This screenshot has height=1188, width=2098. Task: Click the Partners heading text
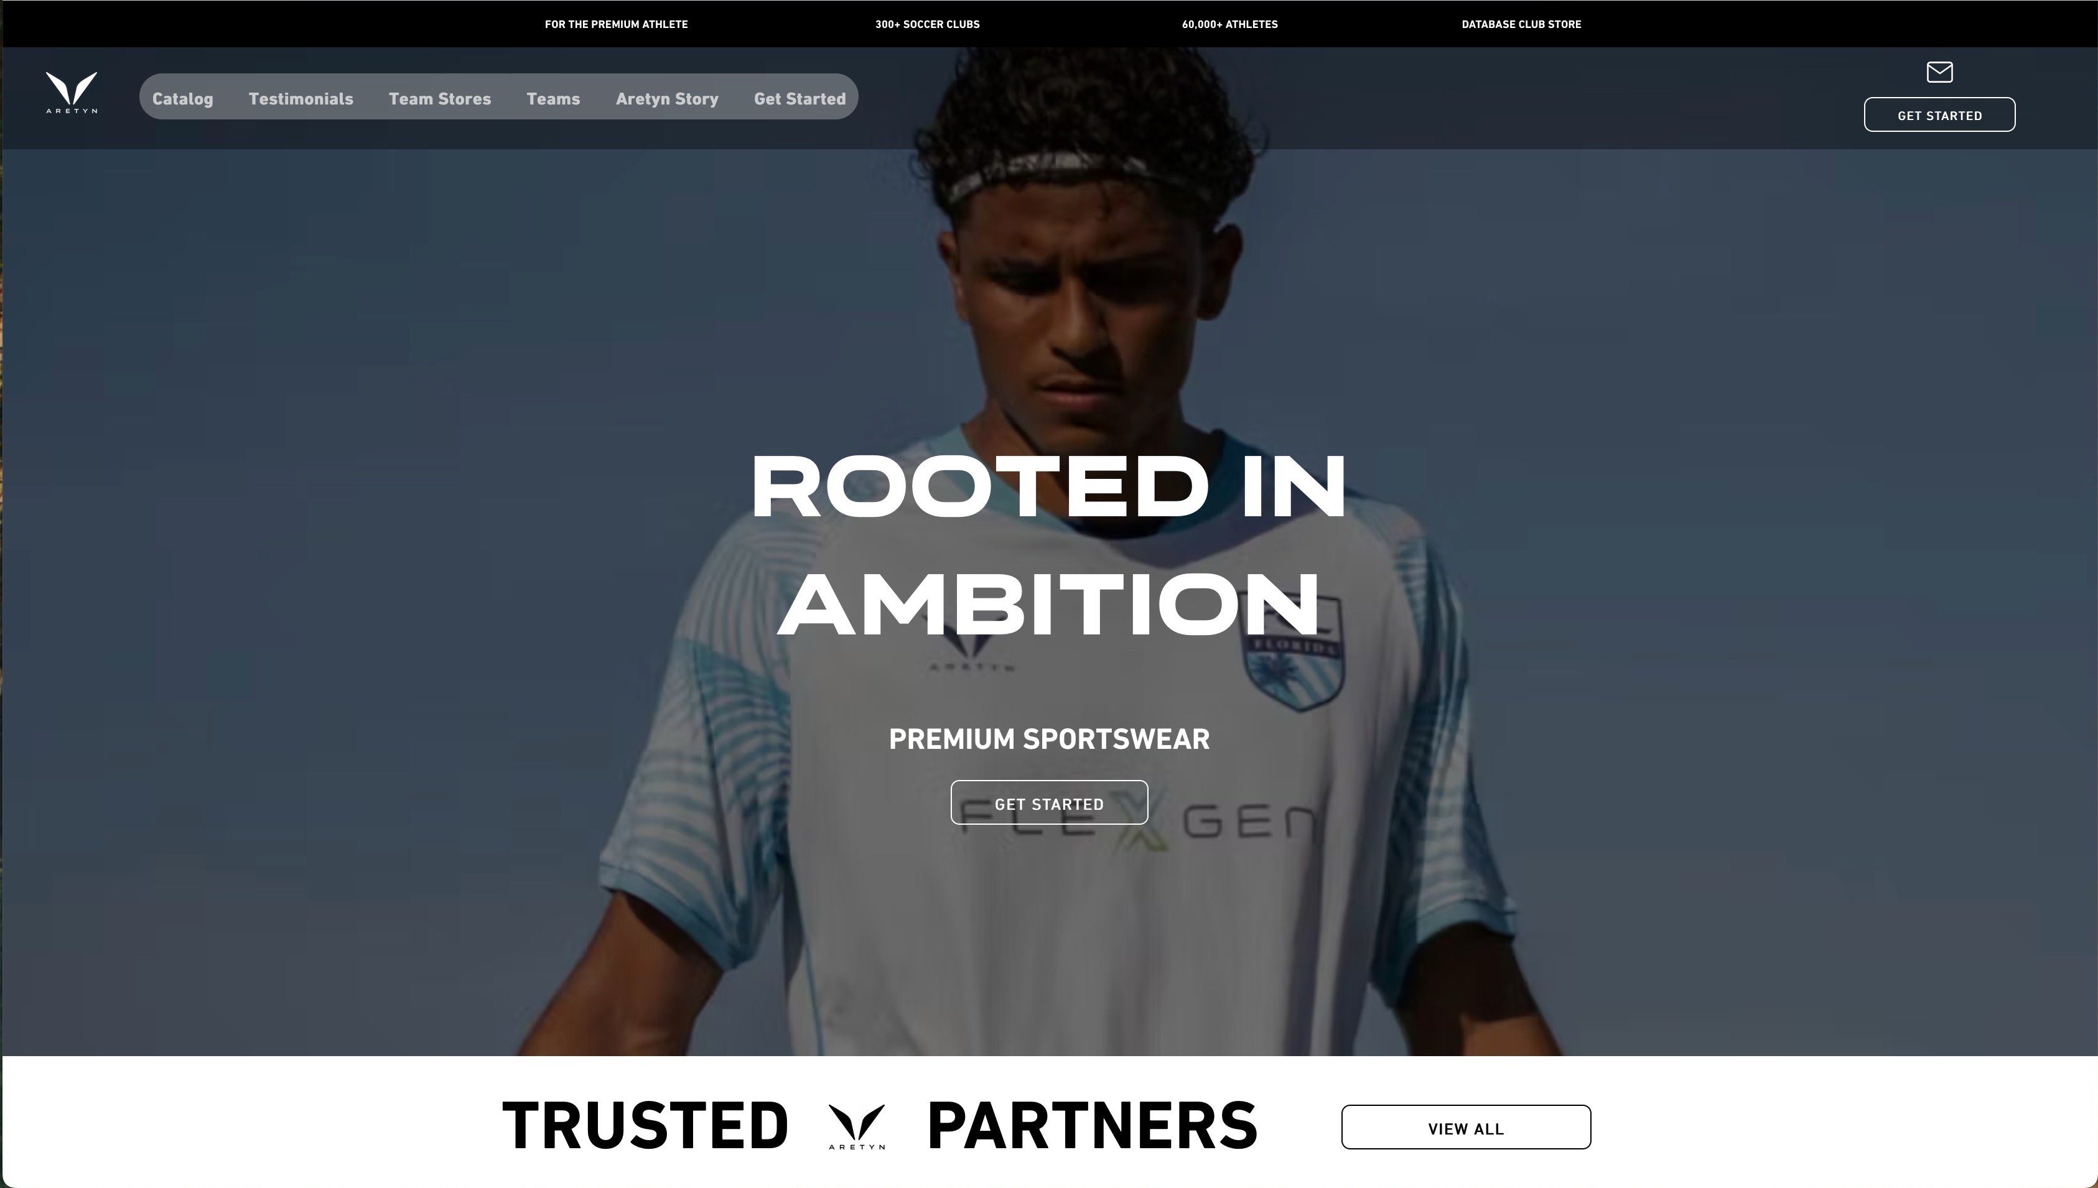pyautogui.click(x=1093, y=1127)
